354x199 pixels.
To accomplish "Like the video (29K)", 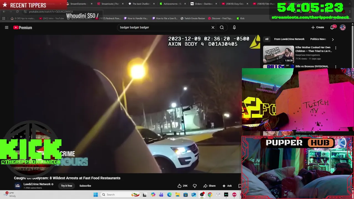I will (x=183, y=186).
